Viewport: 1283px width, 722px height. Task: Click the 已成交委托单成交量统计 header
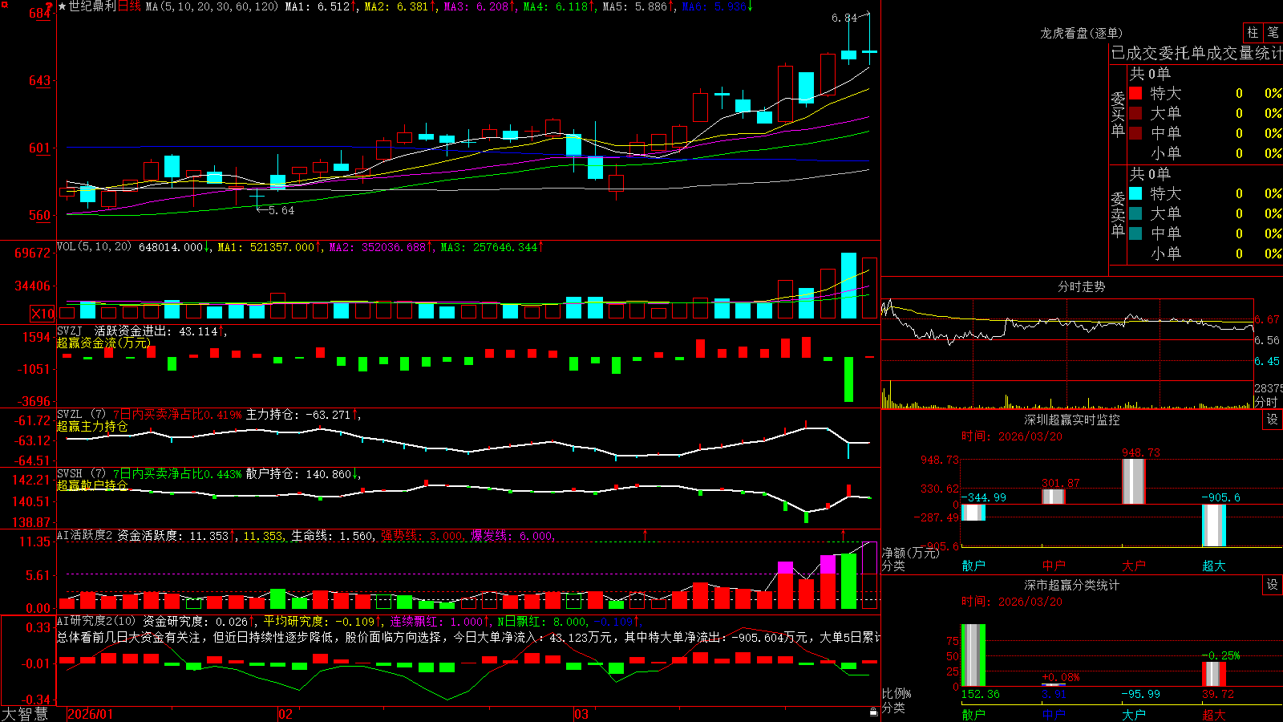coord(1196,53)
